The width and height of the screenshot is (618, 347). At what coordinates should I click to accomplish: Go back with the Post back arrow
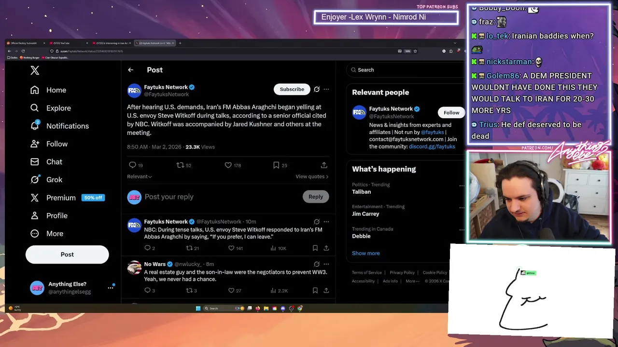coord(130,70)
